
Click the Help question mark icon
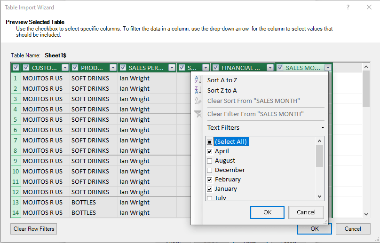coord(348,7)
